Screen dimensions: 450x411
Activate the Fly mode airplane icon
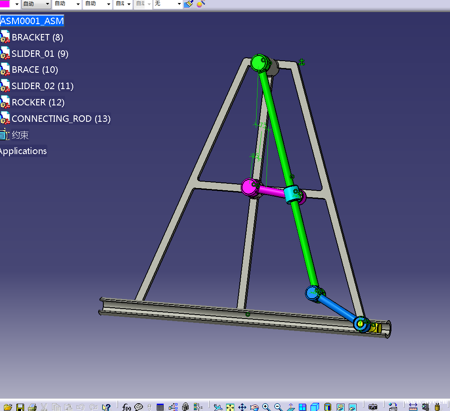click(x=218, y=407)
